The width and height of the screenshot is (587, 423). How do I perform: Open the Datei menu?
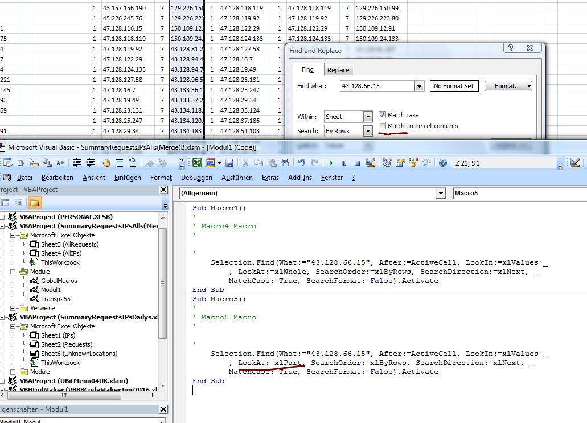24,178
